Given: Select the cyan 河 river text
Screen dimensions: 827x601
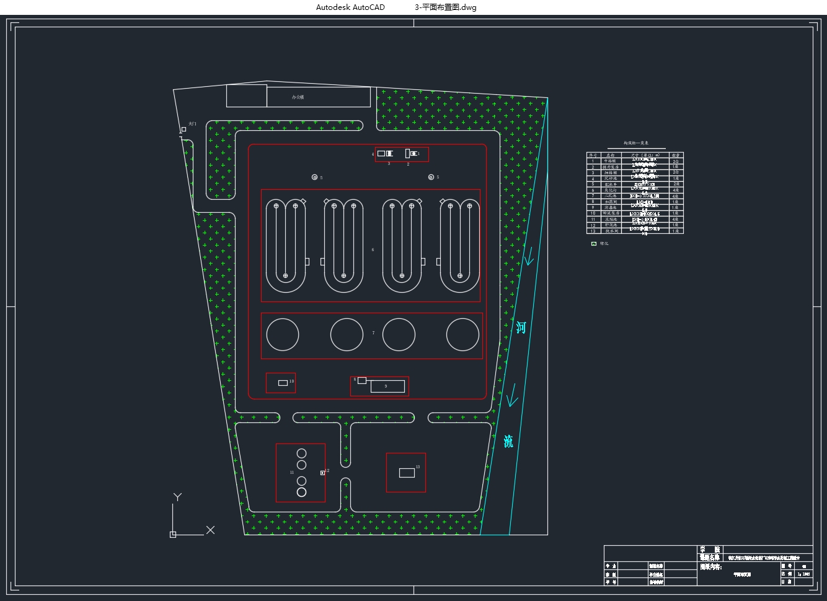Looking at the screenshot, I should (x=521, y=327).
